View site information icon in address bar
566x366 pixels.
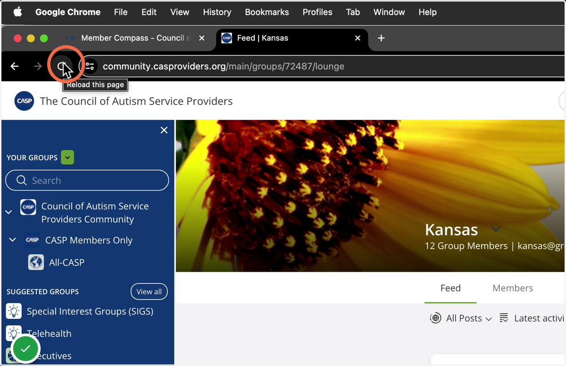[x=90, y=67]
